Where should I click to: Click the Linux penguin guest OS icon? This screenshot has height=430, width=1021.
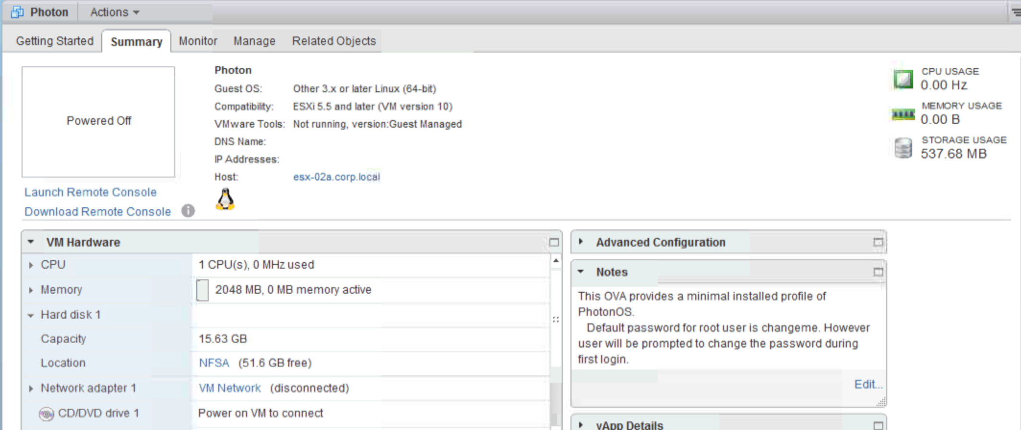coord(225,199)
